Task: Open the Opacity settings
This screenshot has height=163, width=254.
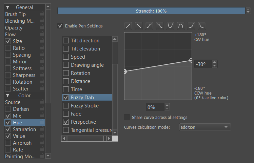Action: 14,28
